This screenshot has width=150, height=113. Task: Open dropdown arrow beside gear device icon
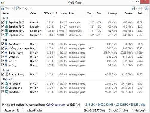[136, 8]
